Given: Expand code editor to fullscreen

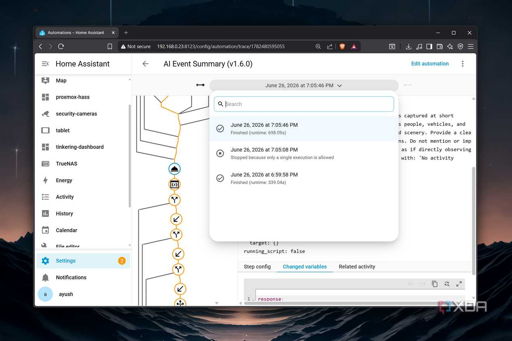Looking at the screenshot, I should point(459,284).
